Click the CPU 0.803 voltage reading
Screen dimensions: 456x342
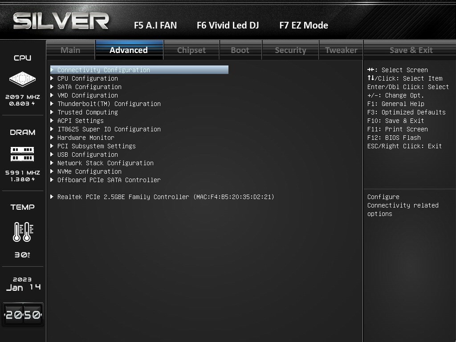tap(22, 103)
